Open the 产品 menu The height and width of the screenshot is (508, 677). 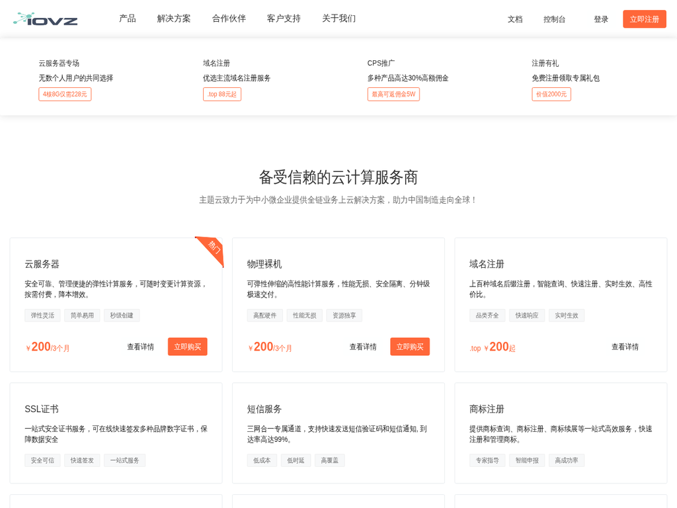point(128,19)
